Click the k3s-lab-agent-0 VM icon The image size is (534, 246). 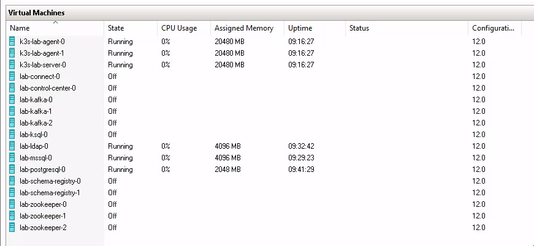click(x=12, y=42)
